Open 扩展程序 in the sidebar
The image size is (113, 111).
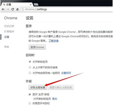tap(9, 31)
